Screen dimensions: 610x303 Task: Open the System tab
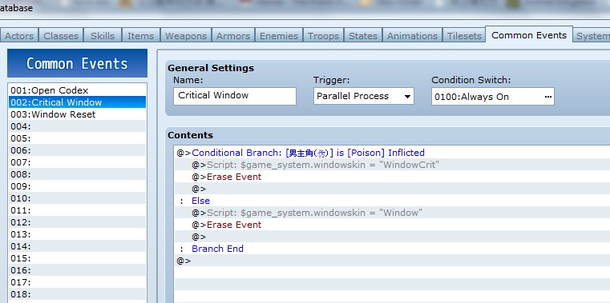592,36
